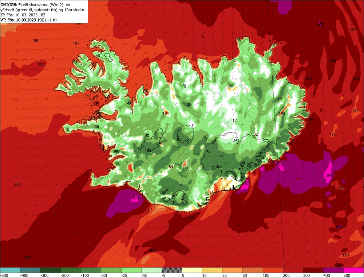
Task: Click the '566' value on the southeast coast
Action: 279,164
